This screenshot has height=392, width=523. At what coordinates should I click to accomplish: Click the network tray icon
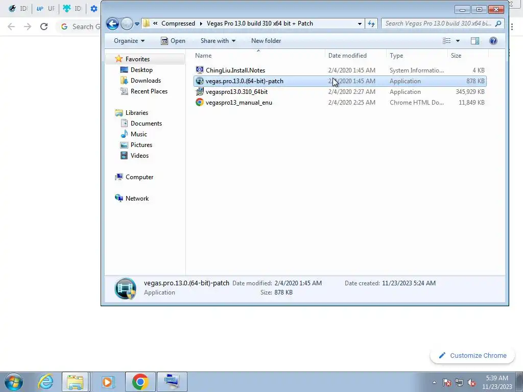click(x=459, y=383)
